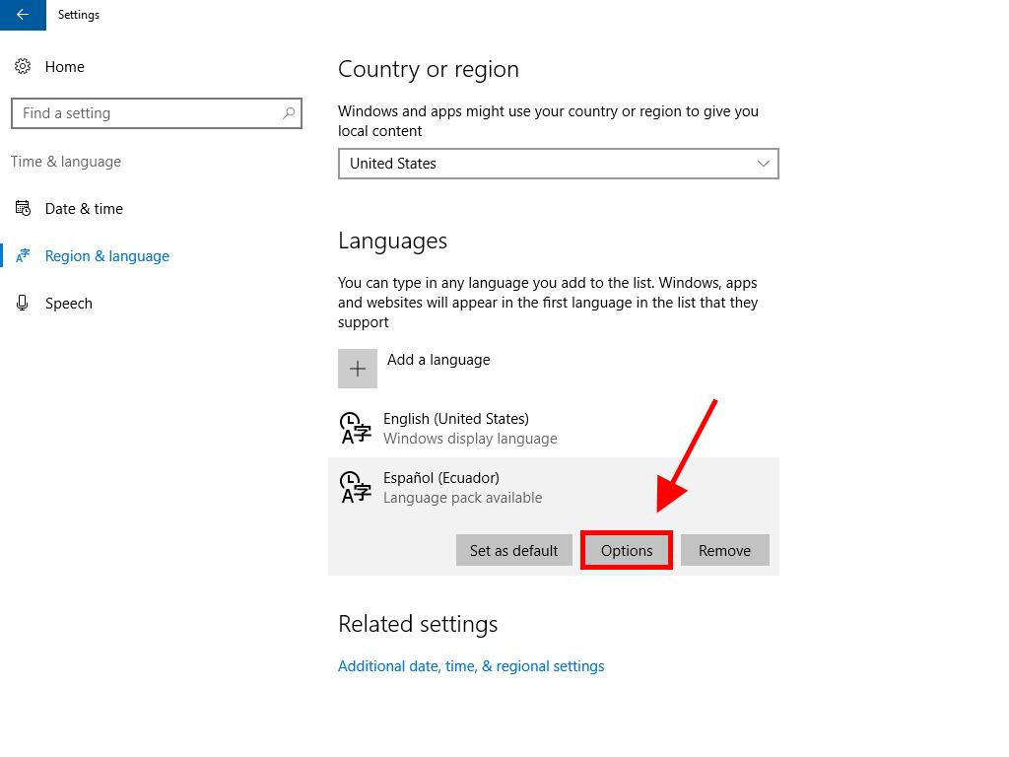
Task: Go to Date & time settings
Action: [x=84, y=209]
